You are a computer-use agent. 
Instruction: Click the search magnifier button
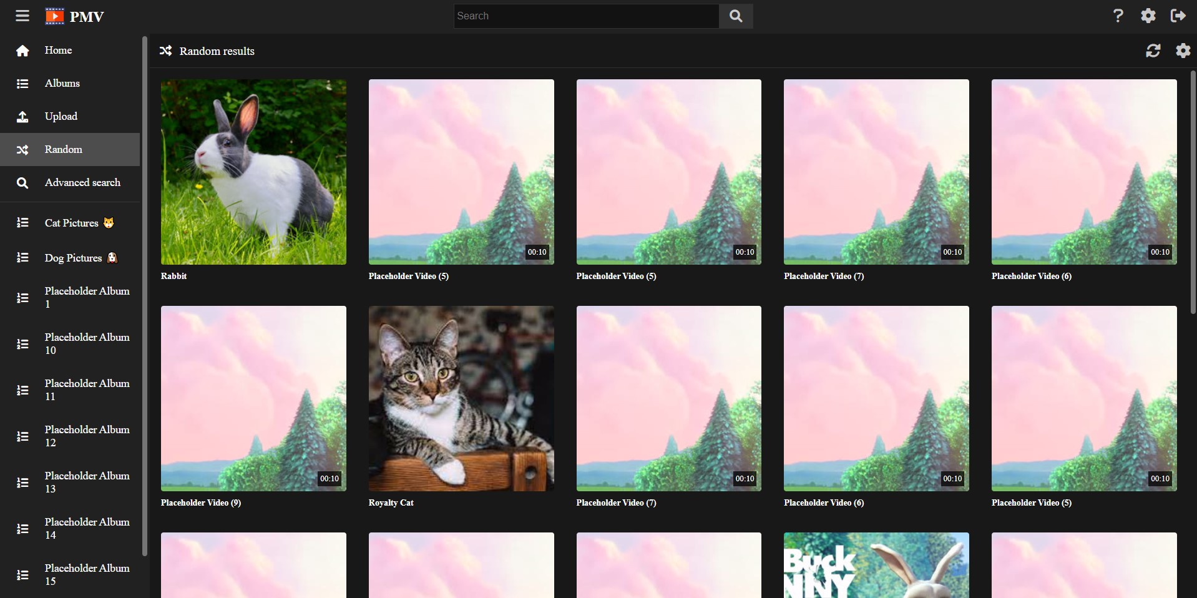[x=736, y=16]
